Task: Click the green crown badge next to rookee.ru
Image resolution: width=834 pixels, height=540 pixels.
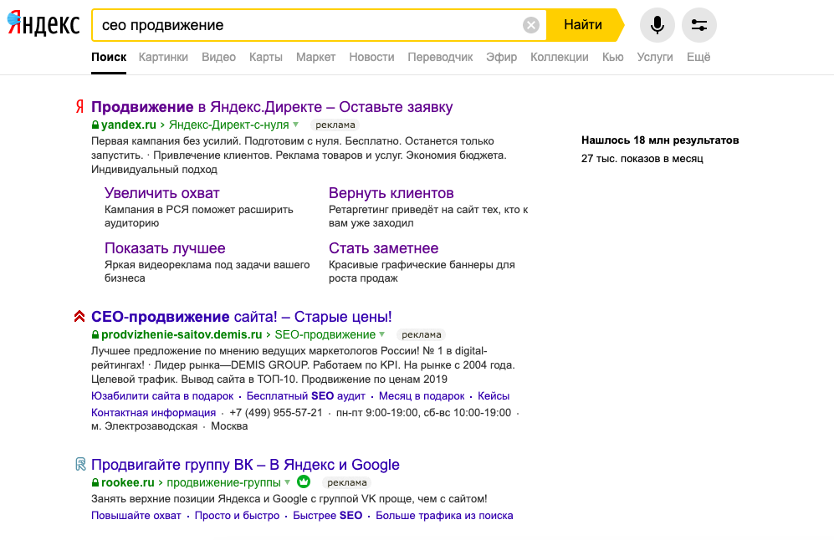Action: pos(304,481)
